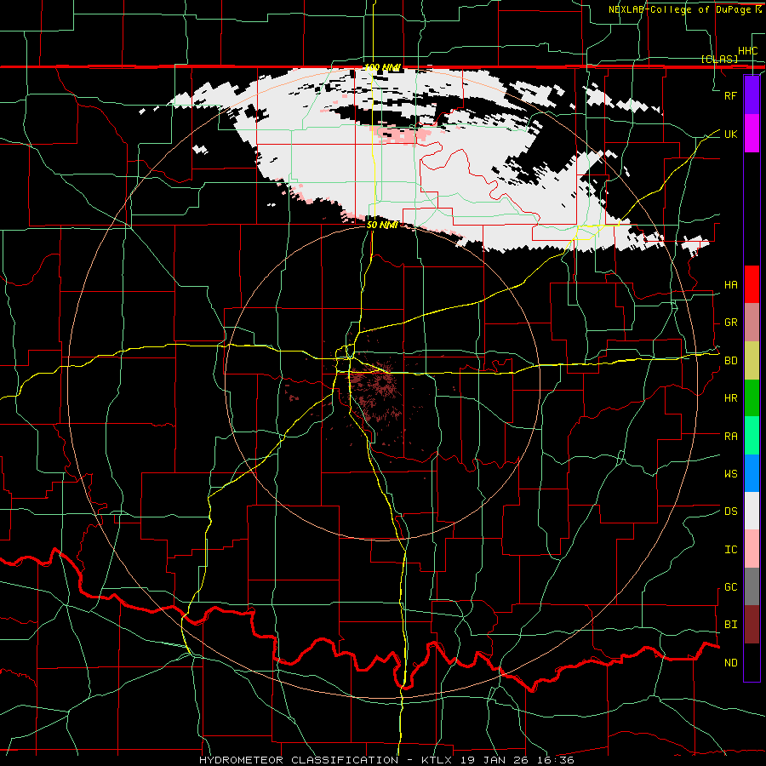Click the magenta UK legend color swatch
The width and height of the screenshot is (766, 766).
click(x=752, y=134)
